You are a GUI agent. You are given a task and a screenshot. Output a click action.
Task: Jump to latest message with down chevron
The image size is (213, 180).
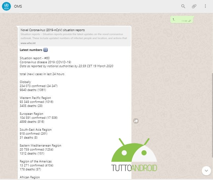(206, 171)
